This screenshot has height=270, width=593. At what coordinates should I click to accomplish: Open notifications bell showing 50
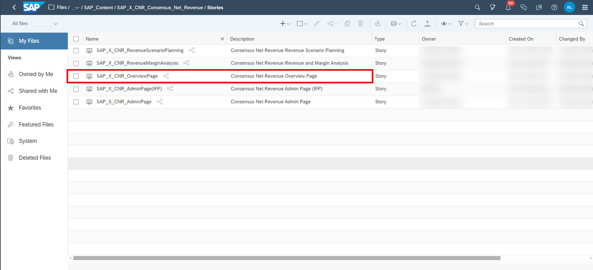click(x=508, y=7)
